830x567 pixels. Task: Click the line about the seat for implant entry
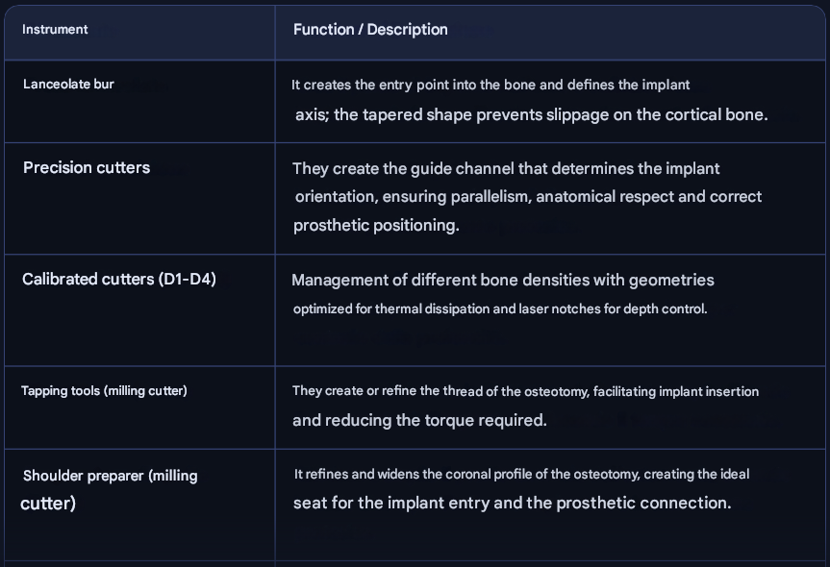click(512, 504)
